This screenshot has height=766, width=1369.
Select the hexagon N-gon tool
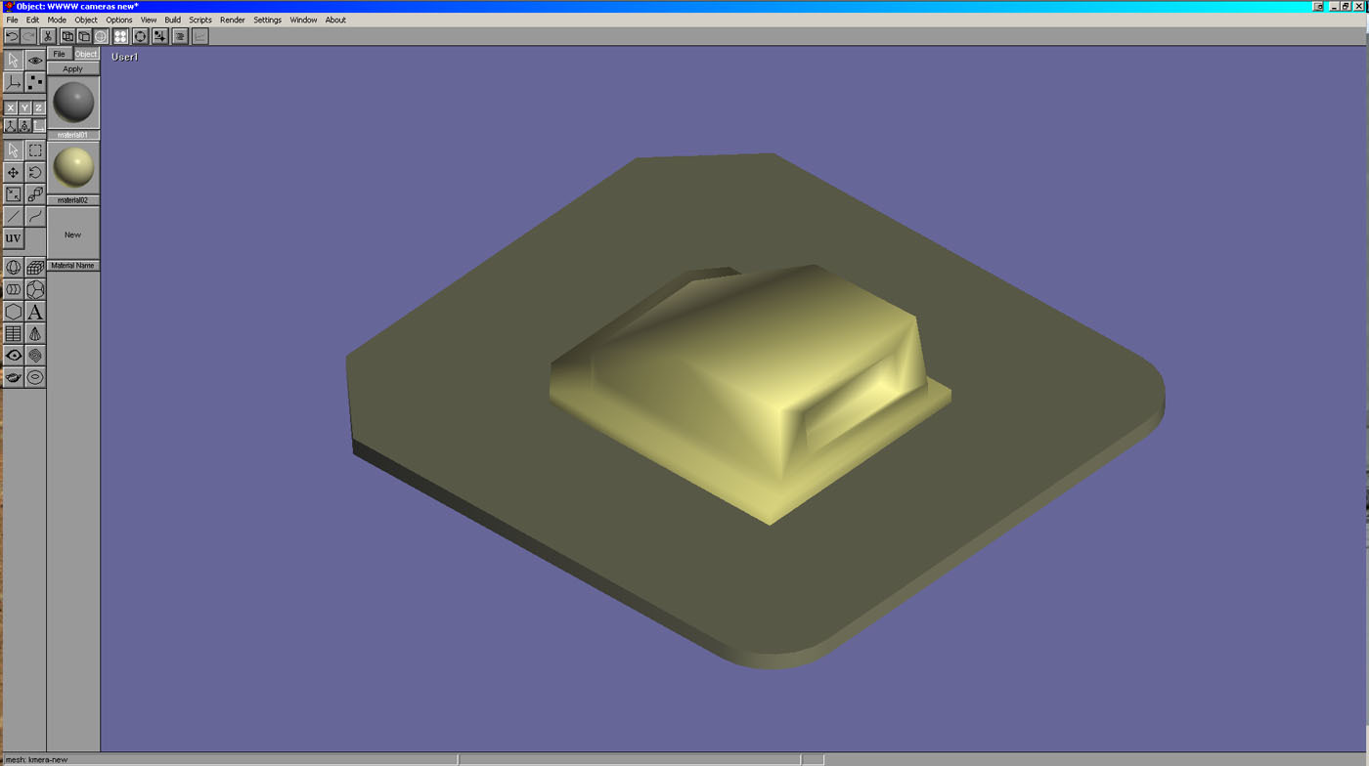tap(13, 313)
